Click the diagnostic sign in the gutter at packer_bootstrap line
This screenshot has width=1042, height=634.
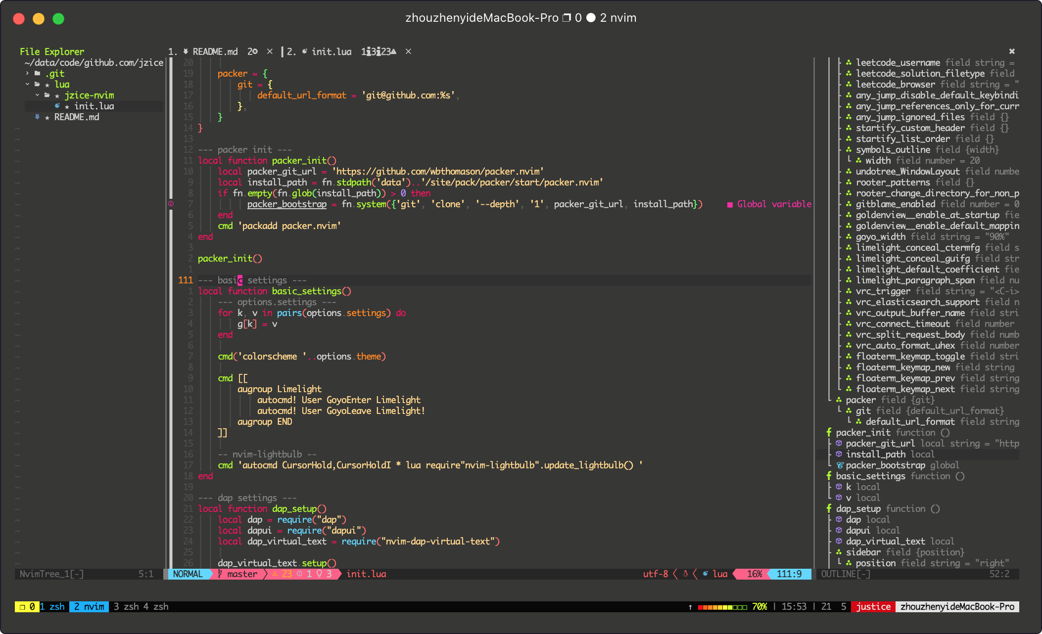[171, 204]
